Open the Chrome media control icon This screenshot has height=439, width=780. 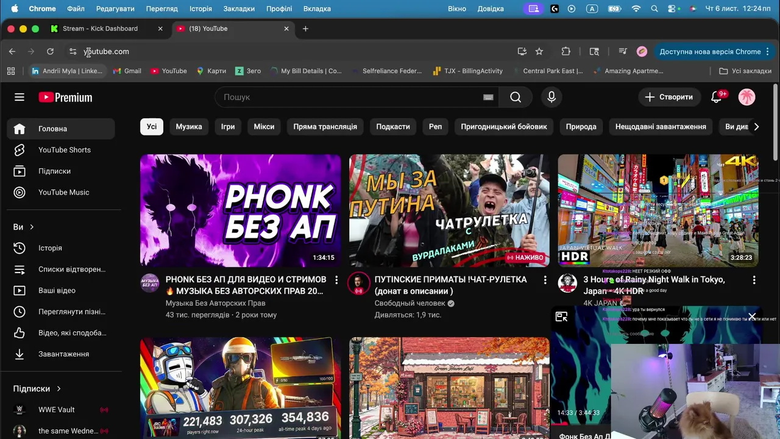click(622, 52)
